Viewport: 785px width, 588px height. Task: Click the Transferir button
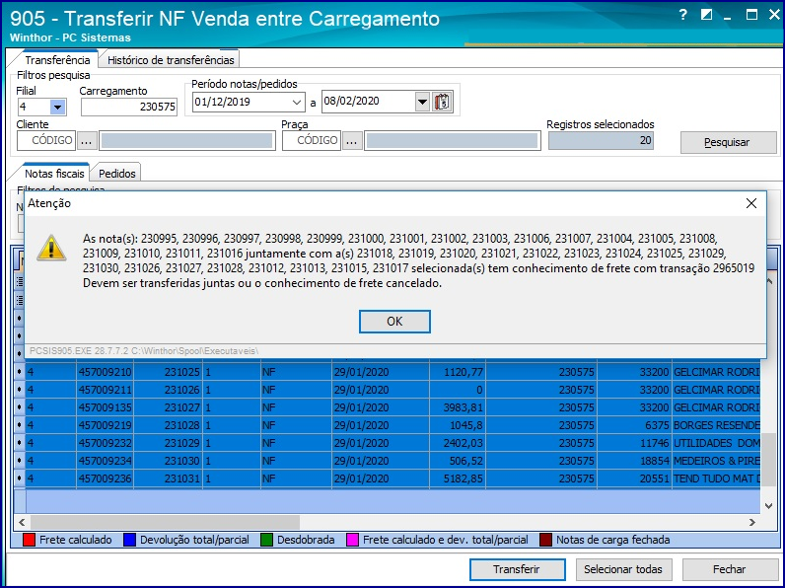pos(517,569)
